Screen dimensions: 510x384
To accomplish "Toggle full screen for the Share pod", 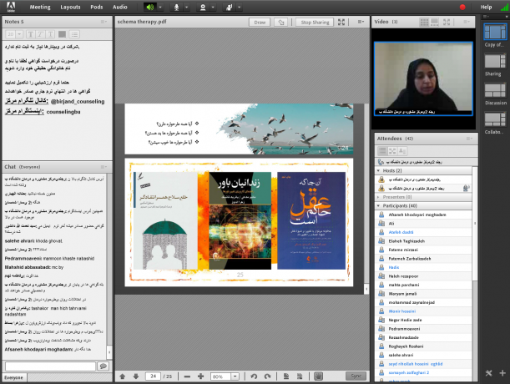I will point(341,23).
